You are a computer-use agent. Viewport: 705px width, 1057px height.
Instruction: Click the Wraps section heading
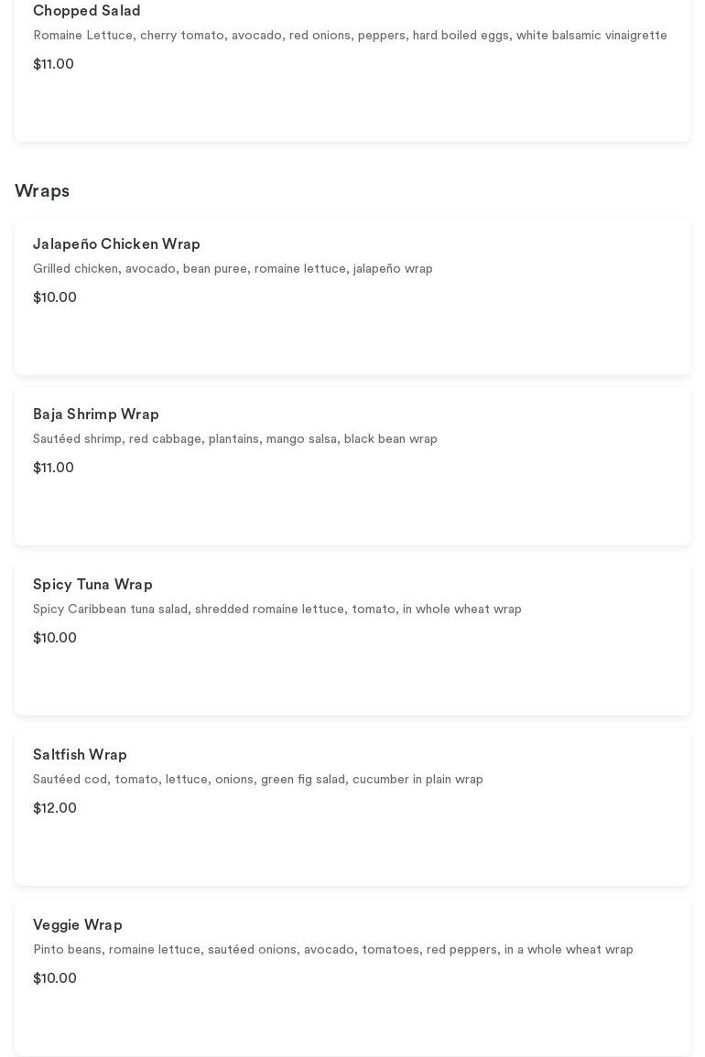pos(42,191)
